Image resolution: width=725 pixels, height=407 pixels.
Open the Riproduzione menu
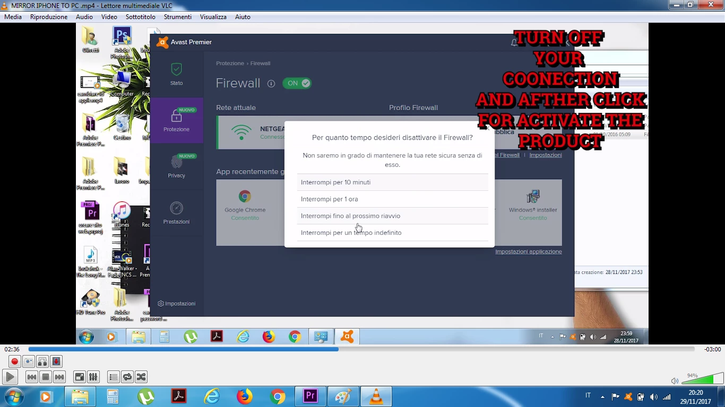tap(49, 17)
